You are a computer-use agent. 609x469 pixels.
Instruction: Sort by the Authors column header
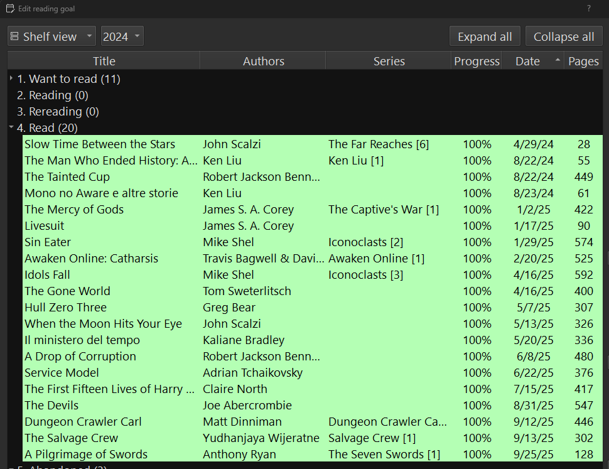pyautogui.click(x=263, y=61)
